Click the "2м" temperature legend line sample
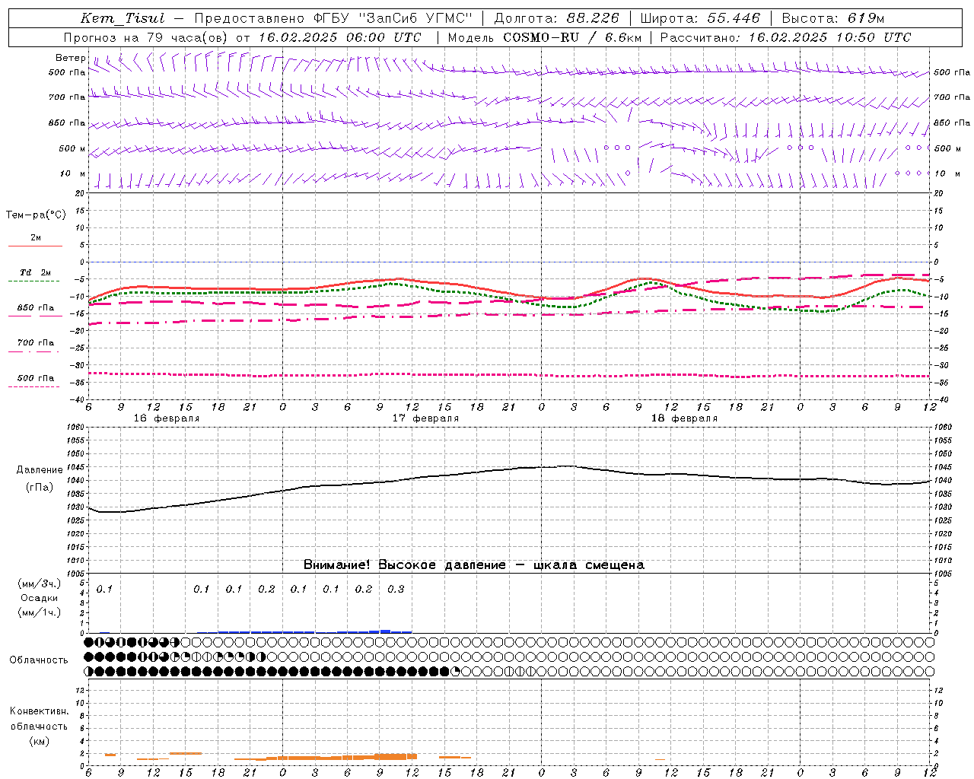This screenshot has width=974, height=779. coord(35,246)
